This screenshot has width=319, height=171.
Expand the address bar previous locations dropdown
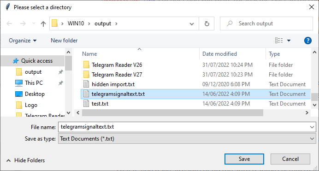tap(192, 24)
